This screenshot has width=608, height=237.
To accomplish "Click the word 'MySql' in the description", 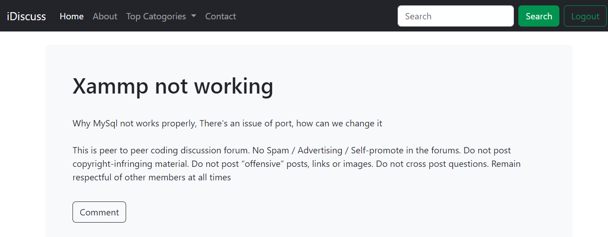I will click(x=105, y=123).
